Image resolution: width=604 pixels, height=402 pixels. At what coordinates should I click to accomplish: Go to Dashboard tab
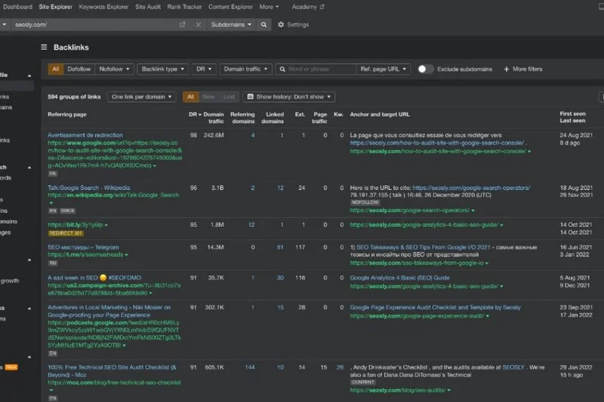[17, 7]
